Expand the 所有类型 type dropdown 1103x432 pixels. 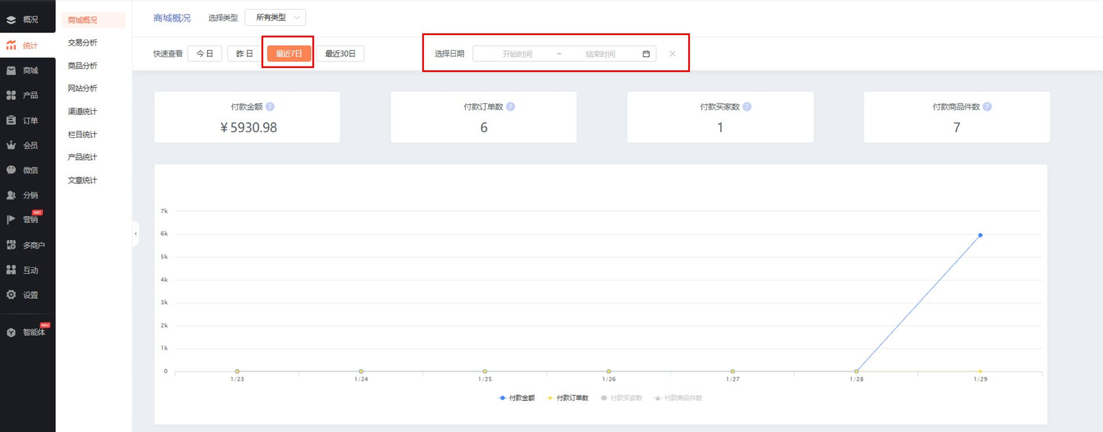275,18
